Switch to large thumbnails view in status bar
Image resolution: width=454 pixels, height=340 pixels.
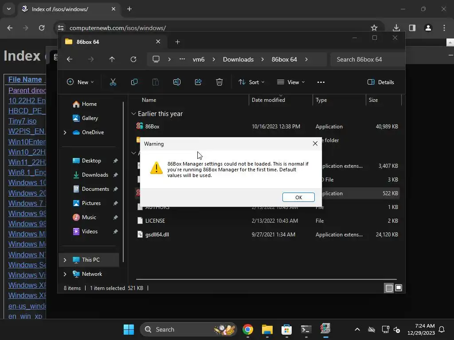point(399,288)
